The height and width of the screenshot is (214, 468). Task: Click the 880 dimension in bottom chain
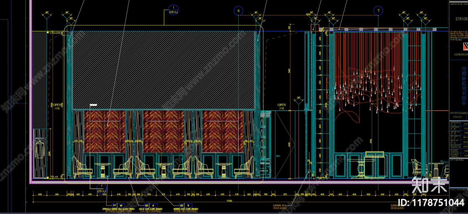(57, 194)
